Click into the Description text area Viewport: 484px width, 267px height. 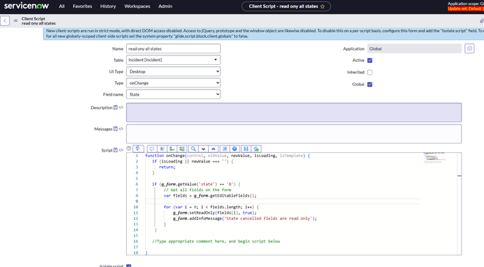coord(294,113)
